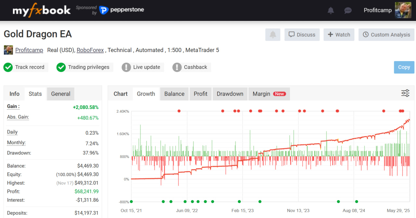Click the small Profitcamp author thumbnail
This screenshot has height=218, width=416.
8,50
